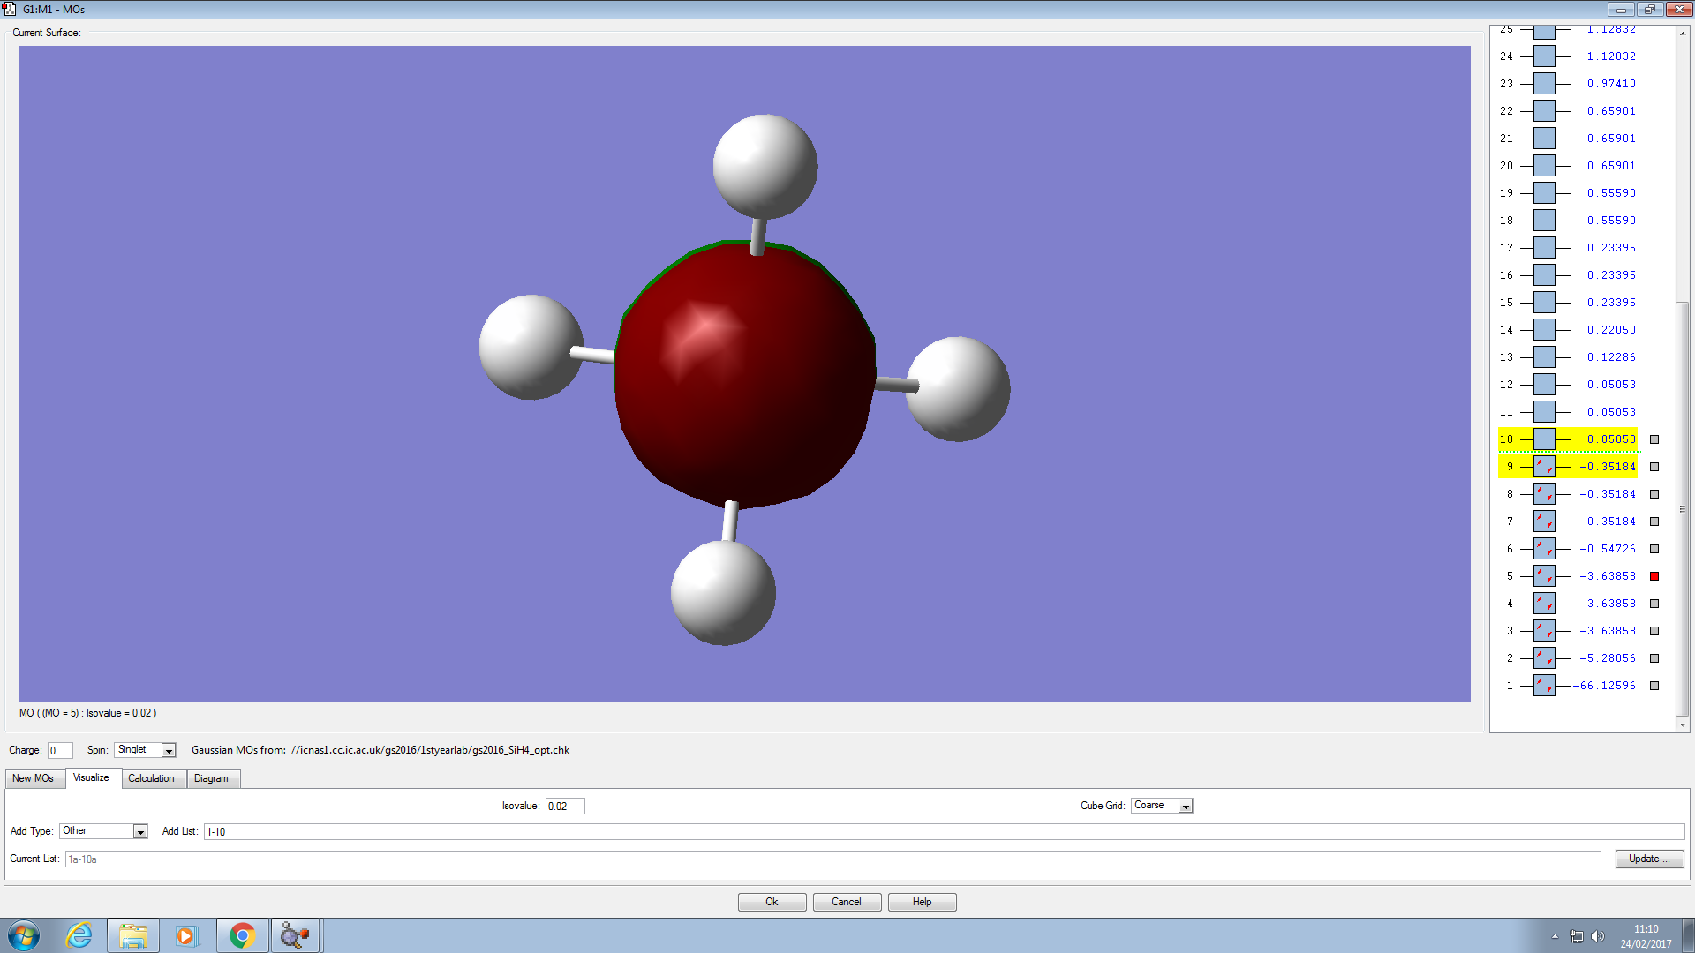The image size is (1695, 953).
Task: Click the Isovalue input field
Action: 565,806
